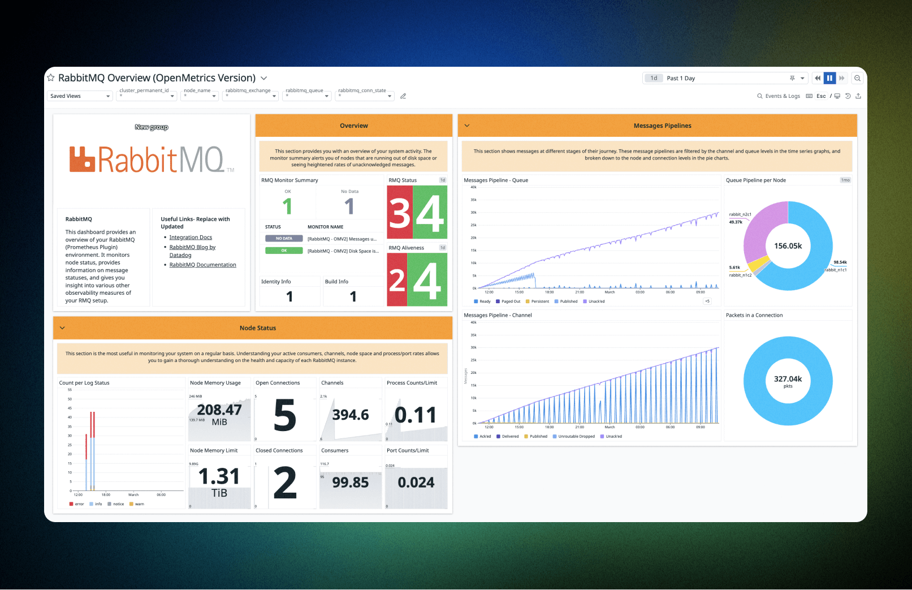Toggle Delivered series in Channel legend

(507, 437)
